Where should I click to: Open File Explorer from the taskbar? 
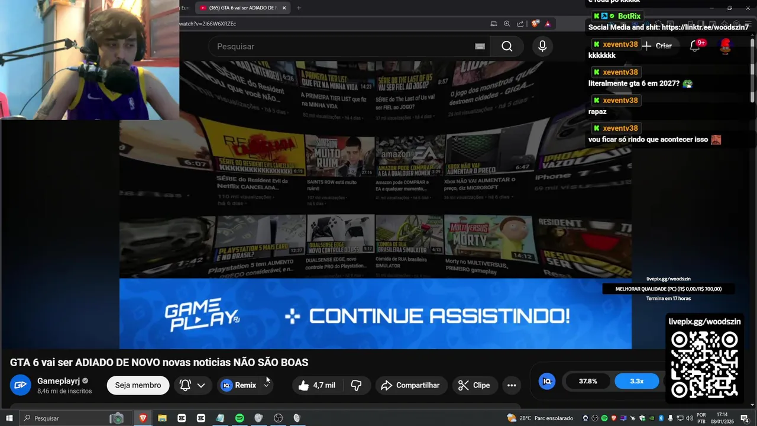pyautogui.click(x=162, y=418)
